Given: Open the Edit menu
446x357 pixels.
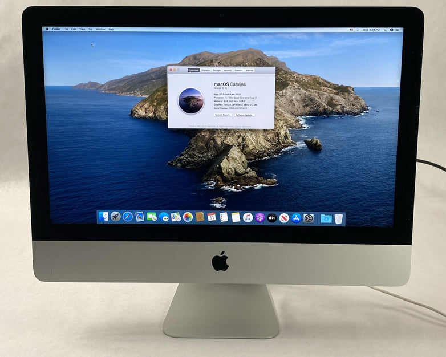Looking at the screenshot, I should 74,29.
